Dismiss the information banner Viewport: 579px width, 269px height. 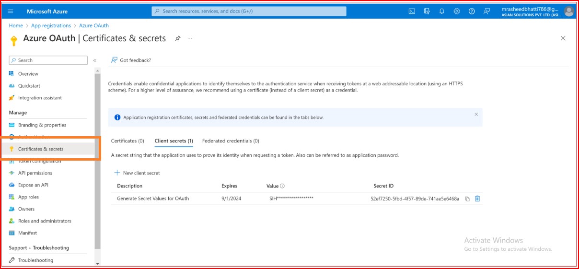[x=476, y=114]
